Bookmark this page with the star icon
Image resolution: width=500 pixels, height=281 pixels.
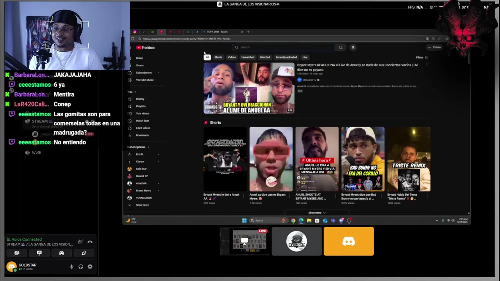click(x=439, y=39)
